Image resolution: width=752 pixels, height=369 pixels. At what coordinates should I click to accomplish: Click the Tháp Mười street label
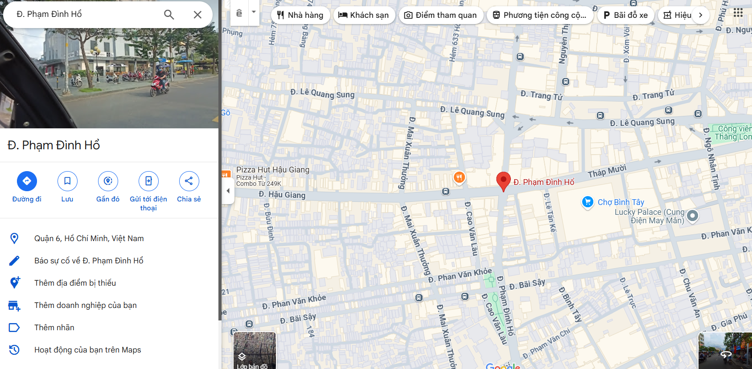click(x=607, y=171)
